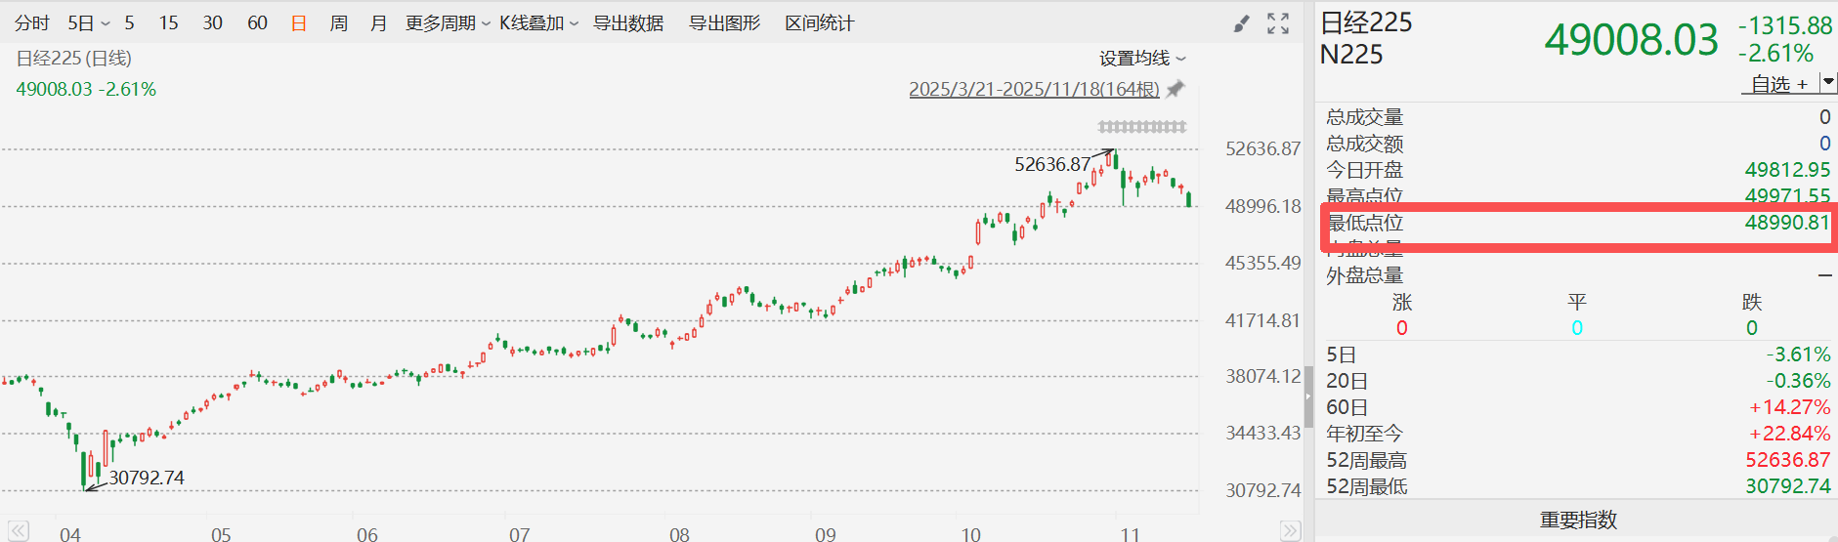Open the 更多周期 dropdown
Image resolution: width=1838 pixels, height=542 pixels.
(448, 22)
